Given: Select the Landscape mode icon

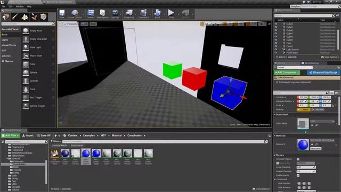Looking at the screenshot, I should tap(25, 17).
